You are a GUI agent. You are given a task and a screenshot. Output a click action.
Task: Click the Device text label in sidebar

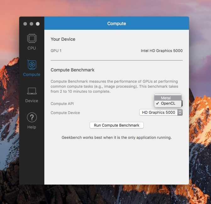tap(31, 101)
